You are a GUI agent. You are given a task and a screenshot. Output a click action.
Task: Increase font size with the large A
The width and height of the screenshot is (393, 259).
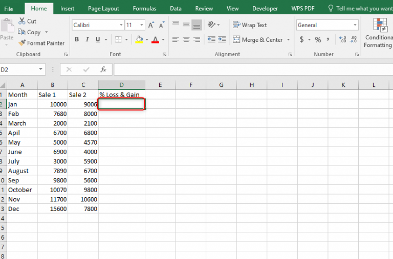[151, 25]
